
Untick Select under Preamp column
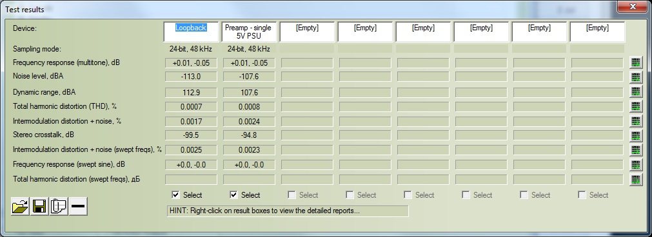(234, 194)
